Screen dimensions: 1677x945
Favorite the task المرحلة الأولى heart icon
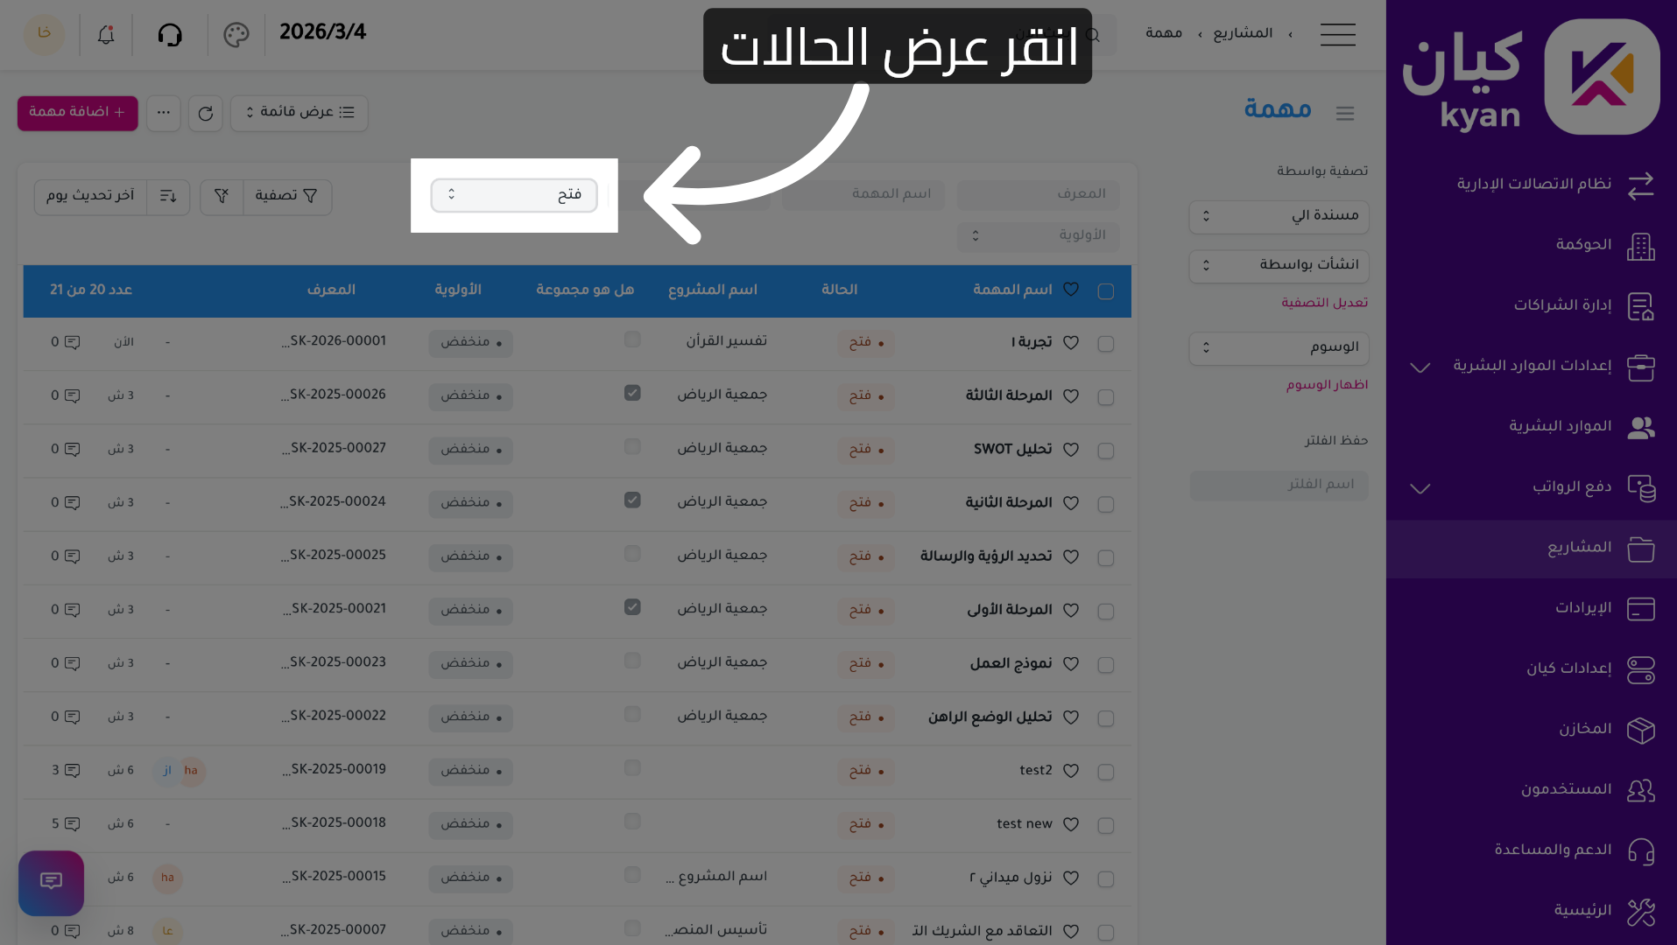(x=1070, y=610)
